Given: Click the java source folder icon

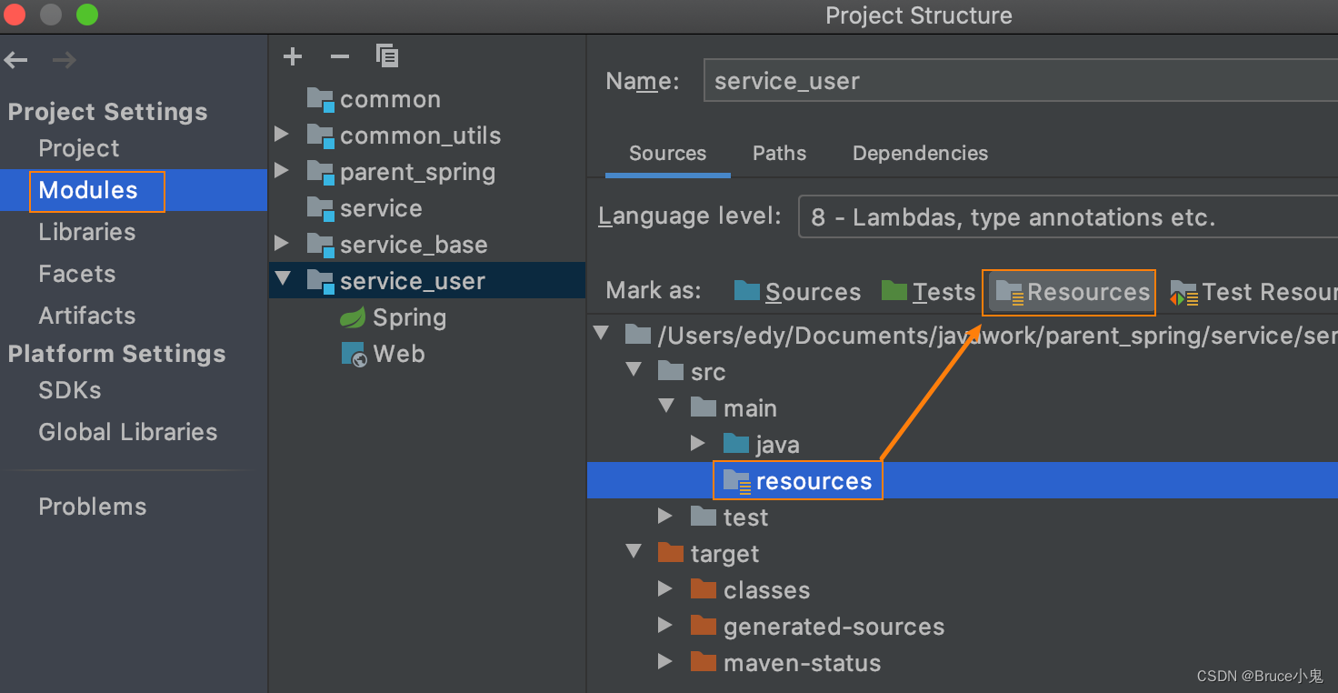Looking at the screenshot, I should coord(736,444).
